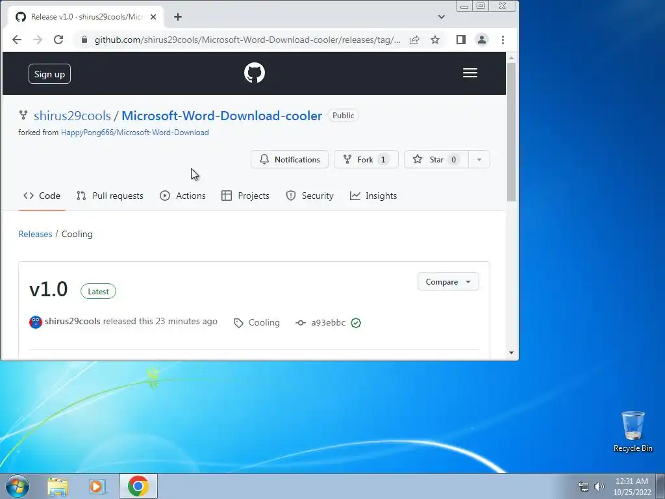
Task: Open the Chrome three-dot menu
Action: tap(503, 40)
